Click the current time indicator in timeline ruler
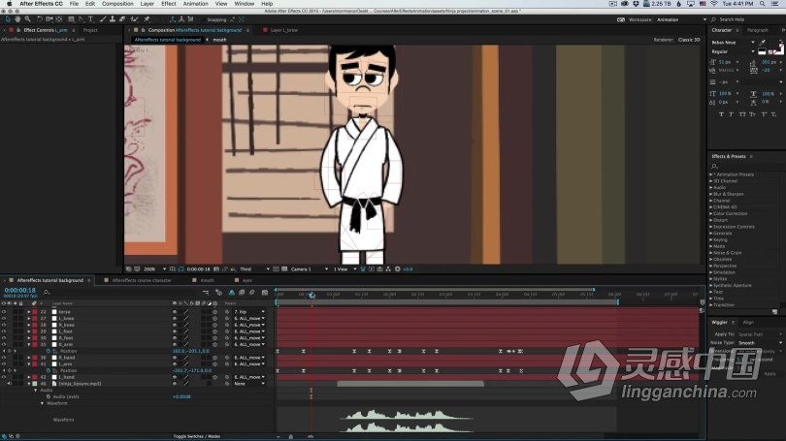This screenshot has height=441, width=786. 311,295
